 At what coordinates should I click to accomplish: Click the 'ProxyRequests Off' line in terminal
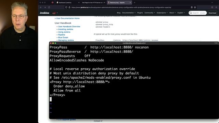point(70,56)
